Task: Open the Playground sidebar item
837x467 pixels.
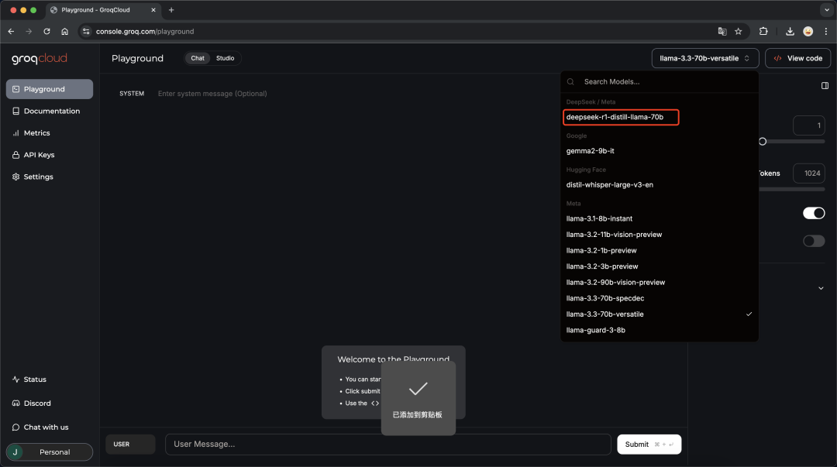Action: [x=49, y=89]
